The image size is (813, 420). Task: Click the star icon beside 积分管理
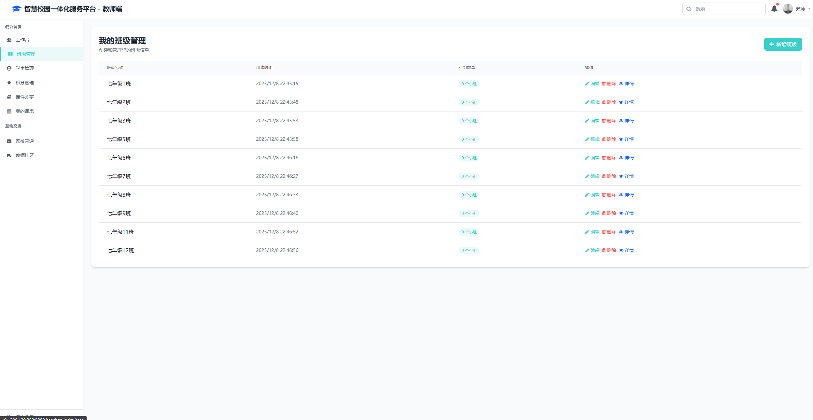tap(9, 83)
